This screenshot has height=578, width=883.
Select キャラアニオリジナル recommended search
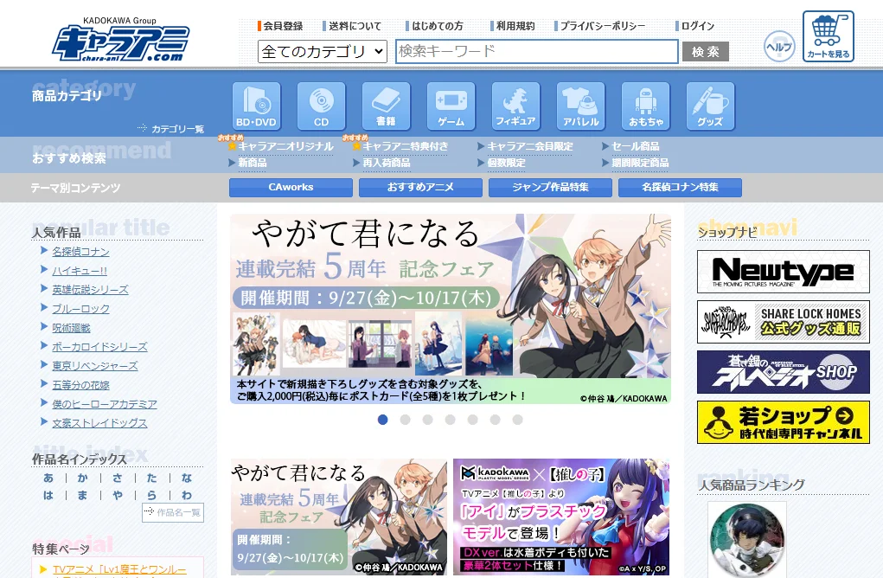pos(285,146)
